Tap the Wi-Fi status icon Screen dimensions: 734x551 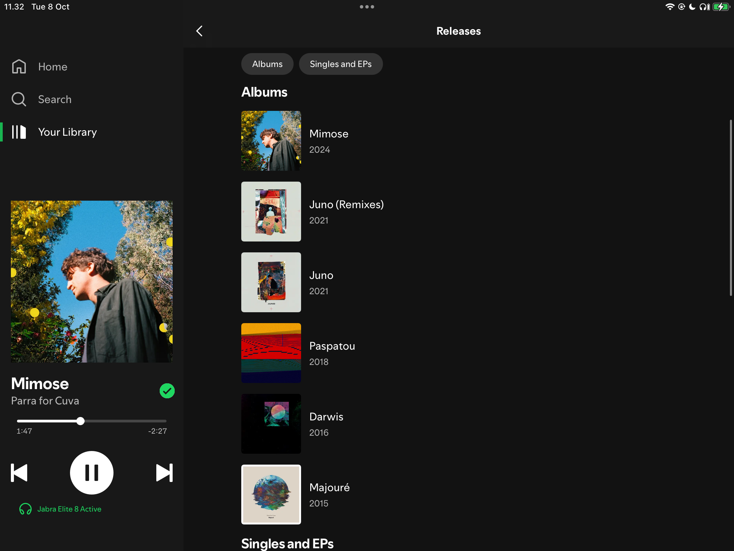point(670,7)
